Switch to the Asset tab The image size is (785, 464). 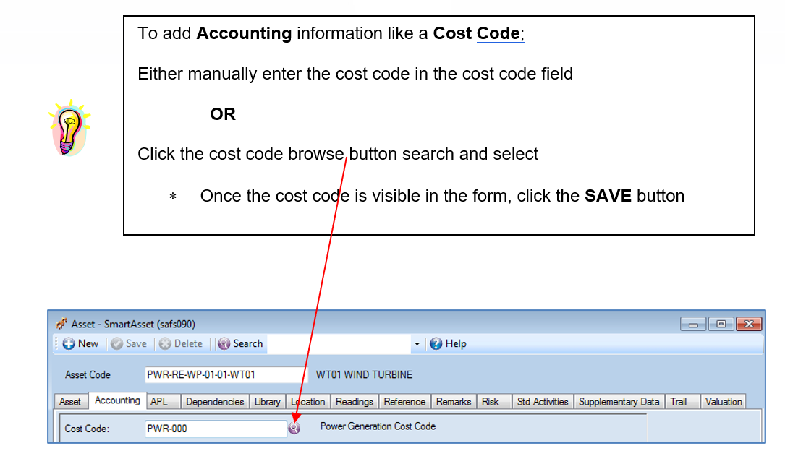coord(70,402)
